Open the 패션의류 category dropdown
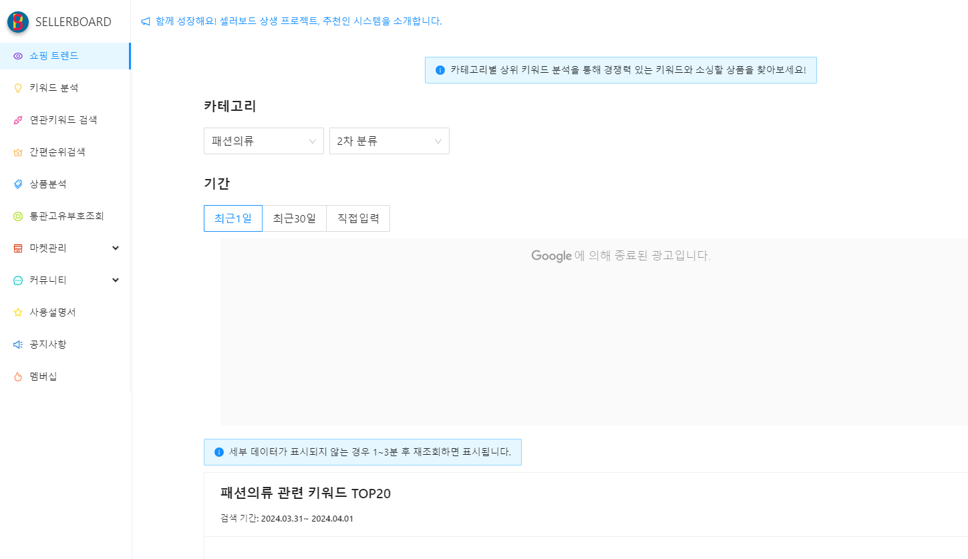The image size is (968, 559). pos(263,141)
